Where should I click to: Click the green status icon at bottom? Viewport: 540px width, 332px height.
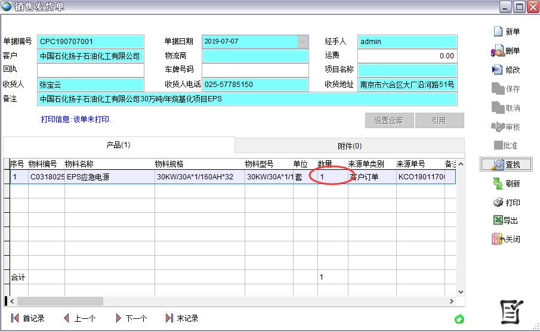tap(459, 319)
